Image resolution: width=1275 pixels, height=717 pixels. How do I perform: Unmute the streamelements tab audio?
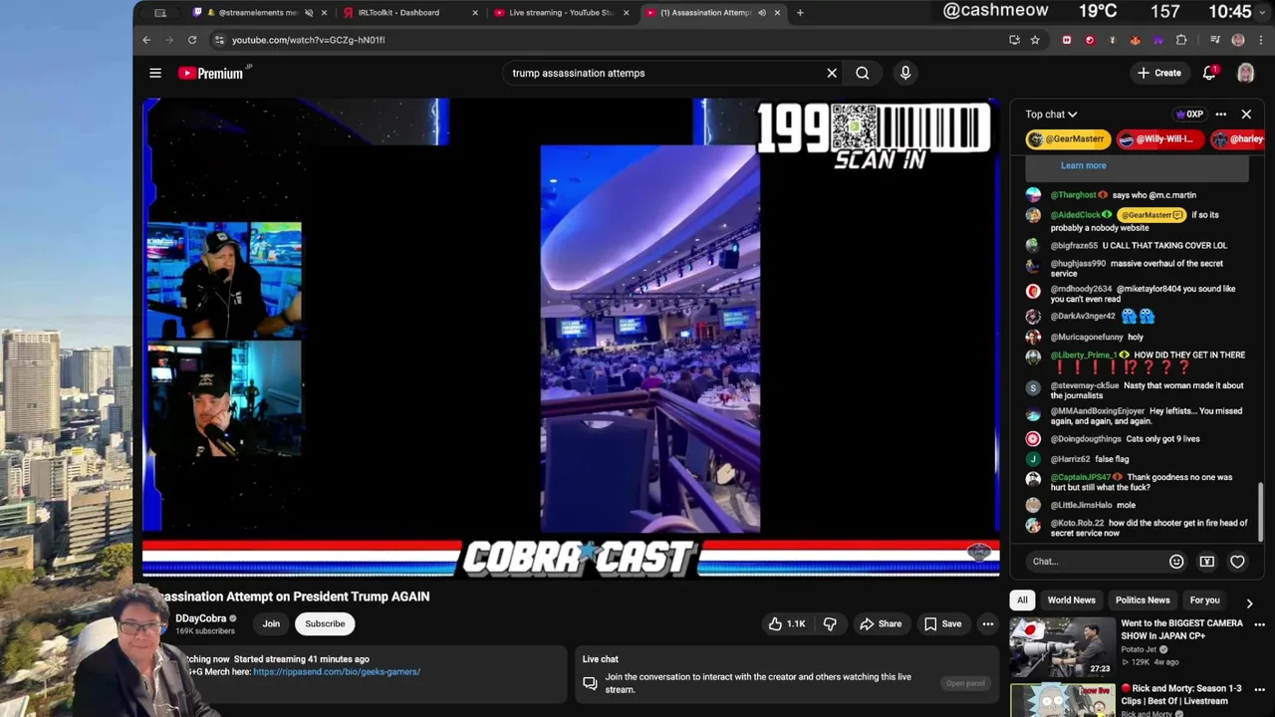[309, 13]
